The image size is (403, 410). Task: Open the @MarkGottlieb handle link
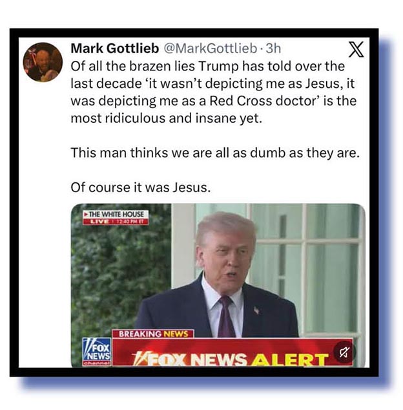coord(210,49)
